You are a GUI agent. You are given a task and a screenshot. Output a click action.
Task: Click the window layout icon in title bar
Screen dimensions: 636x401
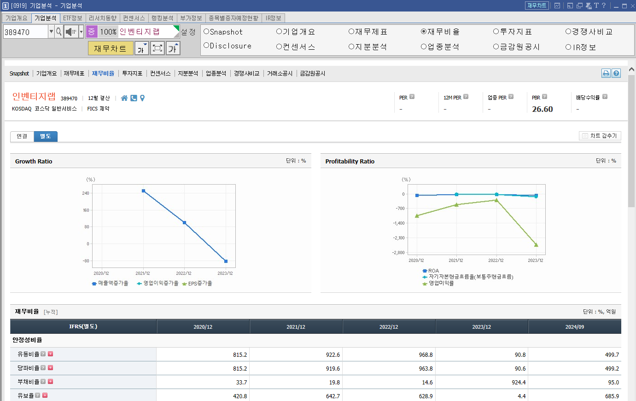570,6
